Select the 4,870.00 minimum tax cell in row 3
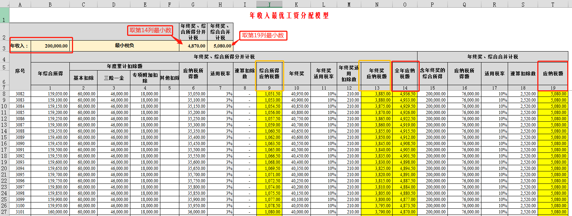The width and height of the screenshot is (572, 216). click(x=193, y=46)
